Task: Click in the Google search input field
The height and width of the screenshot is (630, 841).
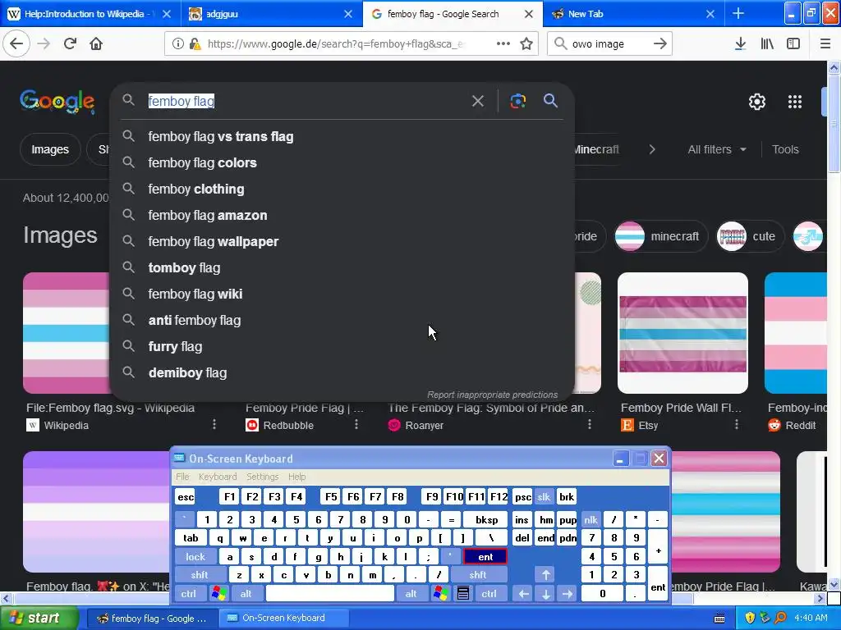Action: [306, 101]
